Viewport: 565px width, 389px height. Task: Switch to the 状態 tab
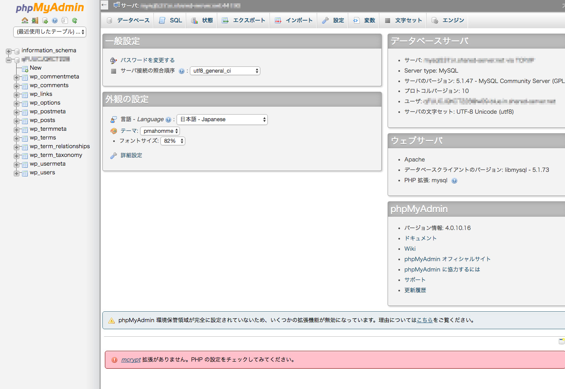[202, 20]
